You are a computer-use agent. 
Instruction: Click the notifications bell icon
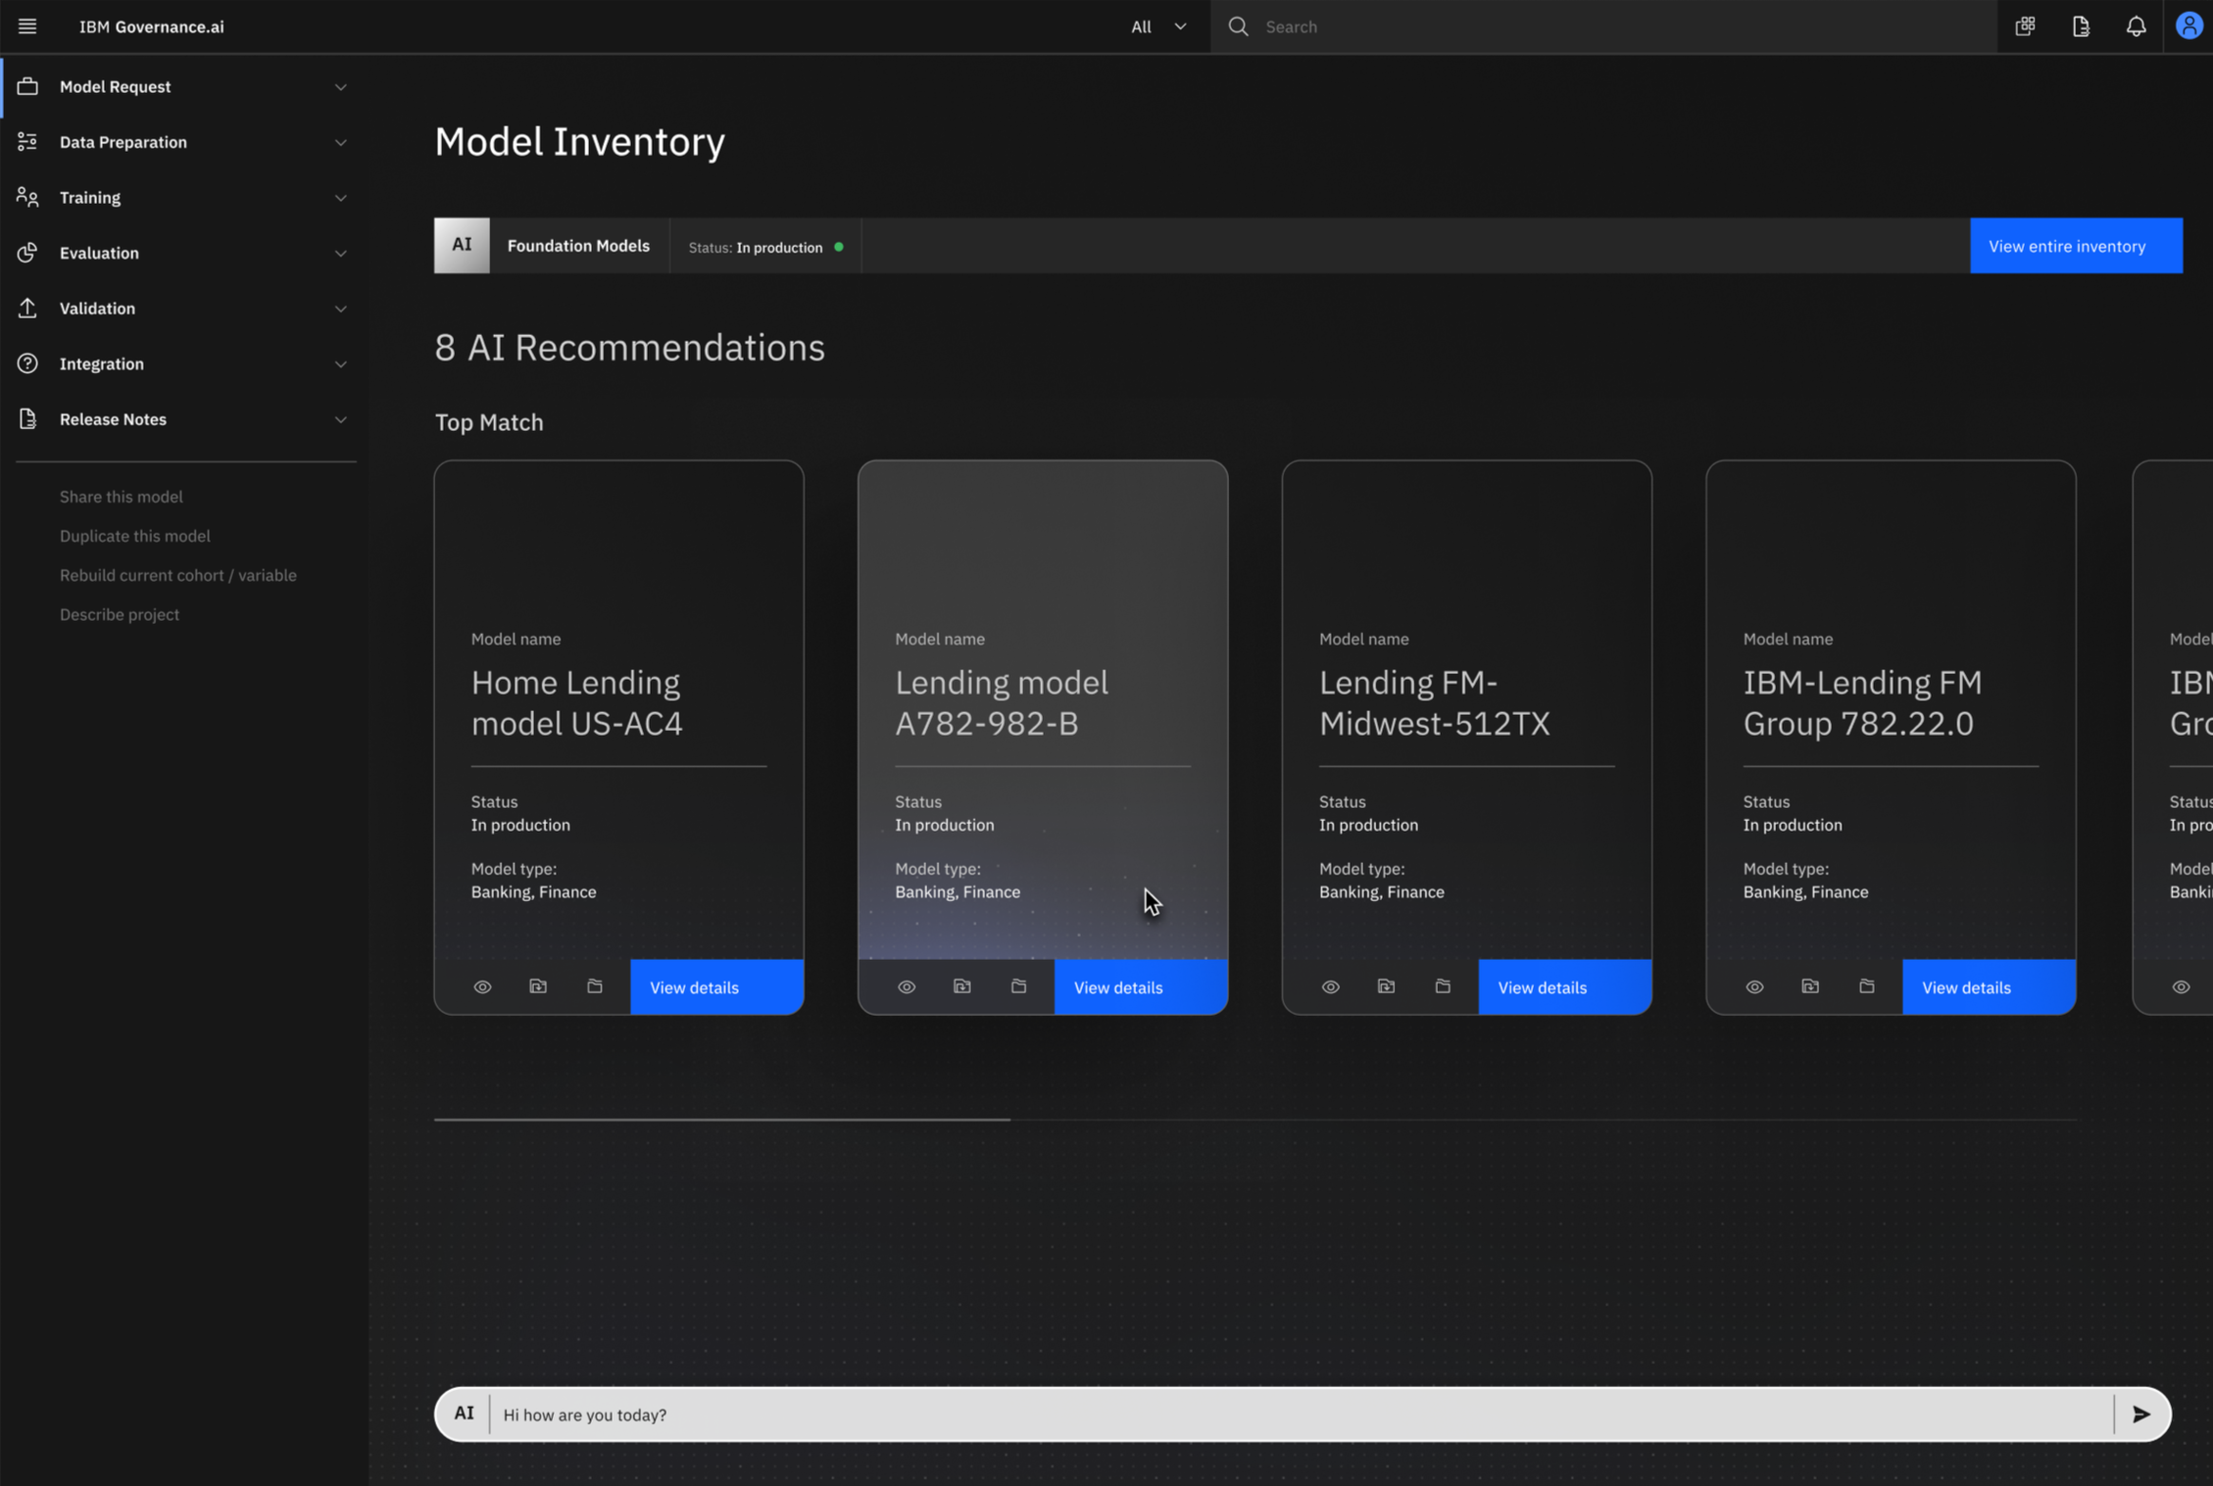(x=2136, y=26)
